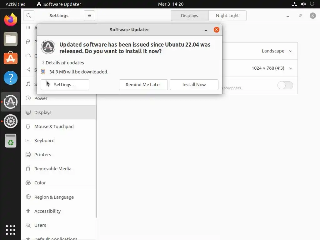Select Displays in Settings sidebar
320x240 pixels.
pos(58,112)
